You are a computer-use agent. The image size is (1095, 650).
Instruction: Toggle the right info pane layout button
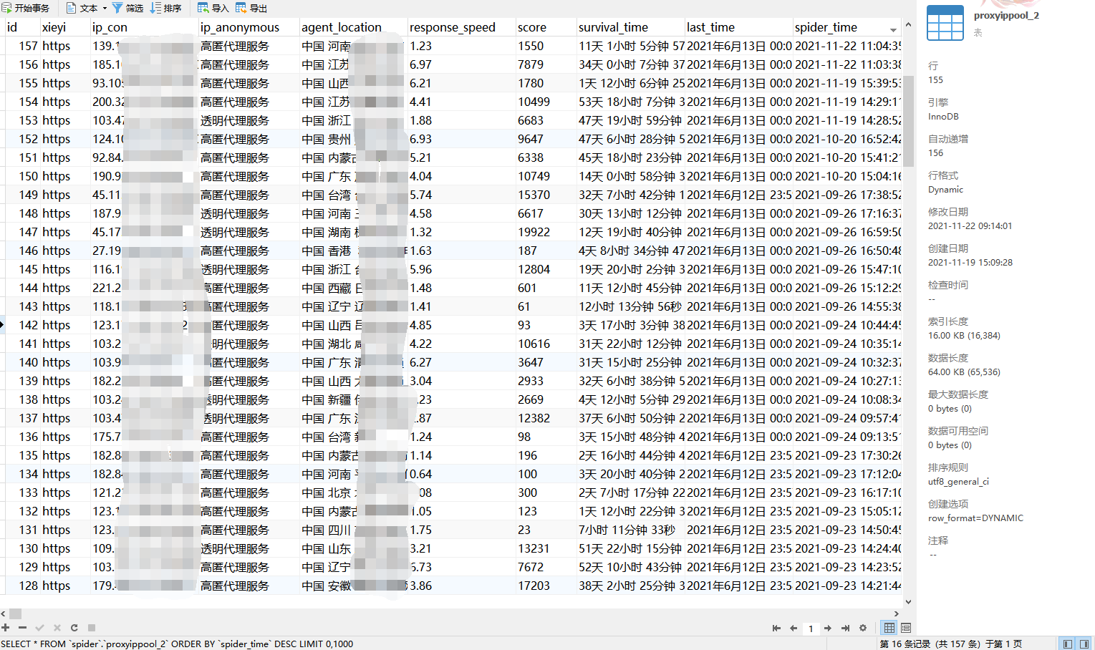click(1084, 644)
